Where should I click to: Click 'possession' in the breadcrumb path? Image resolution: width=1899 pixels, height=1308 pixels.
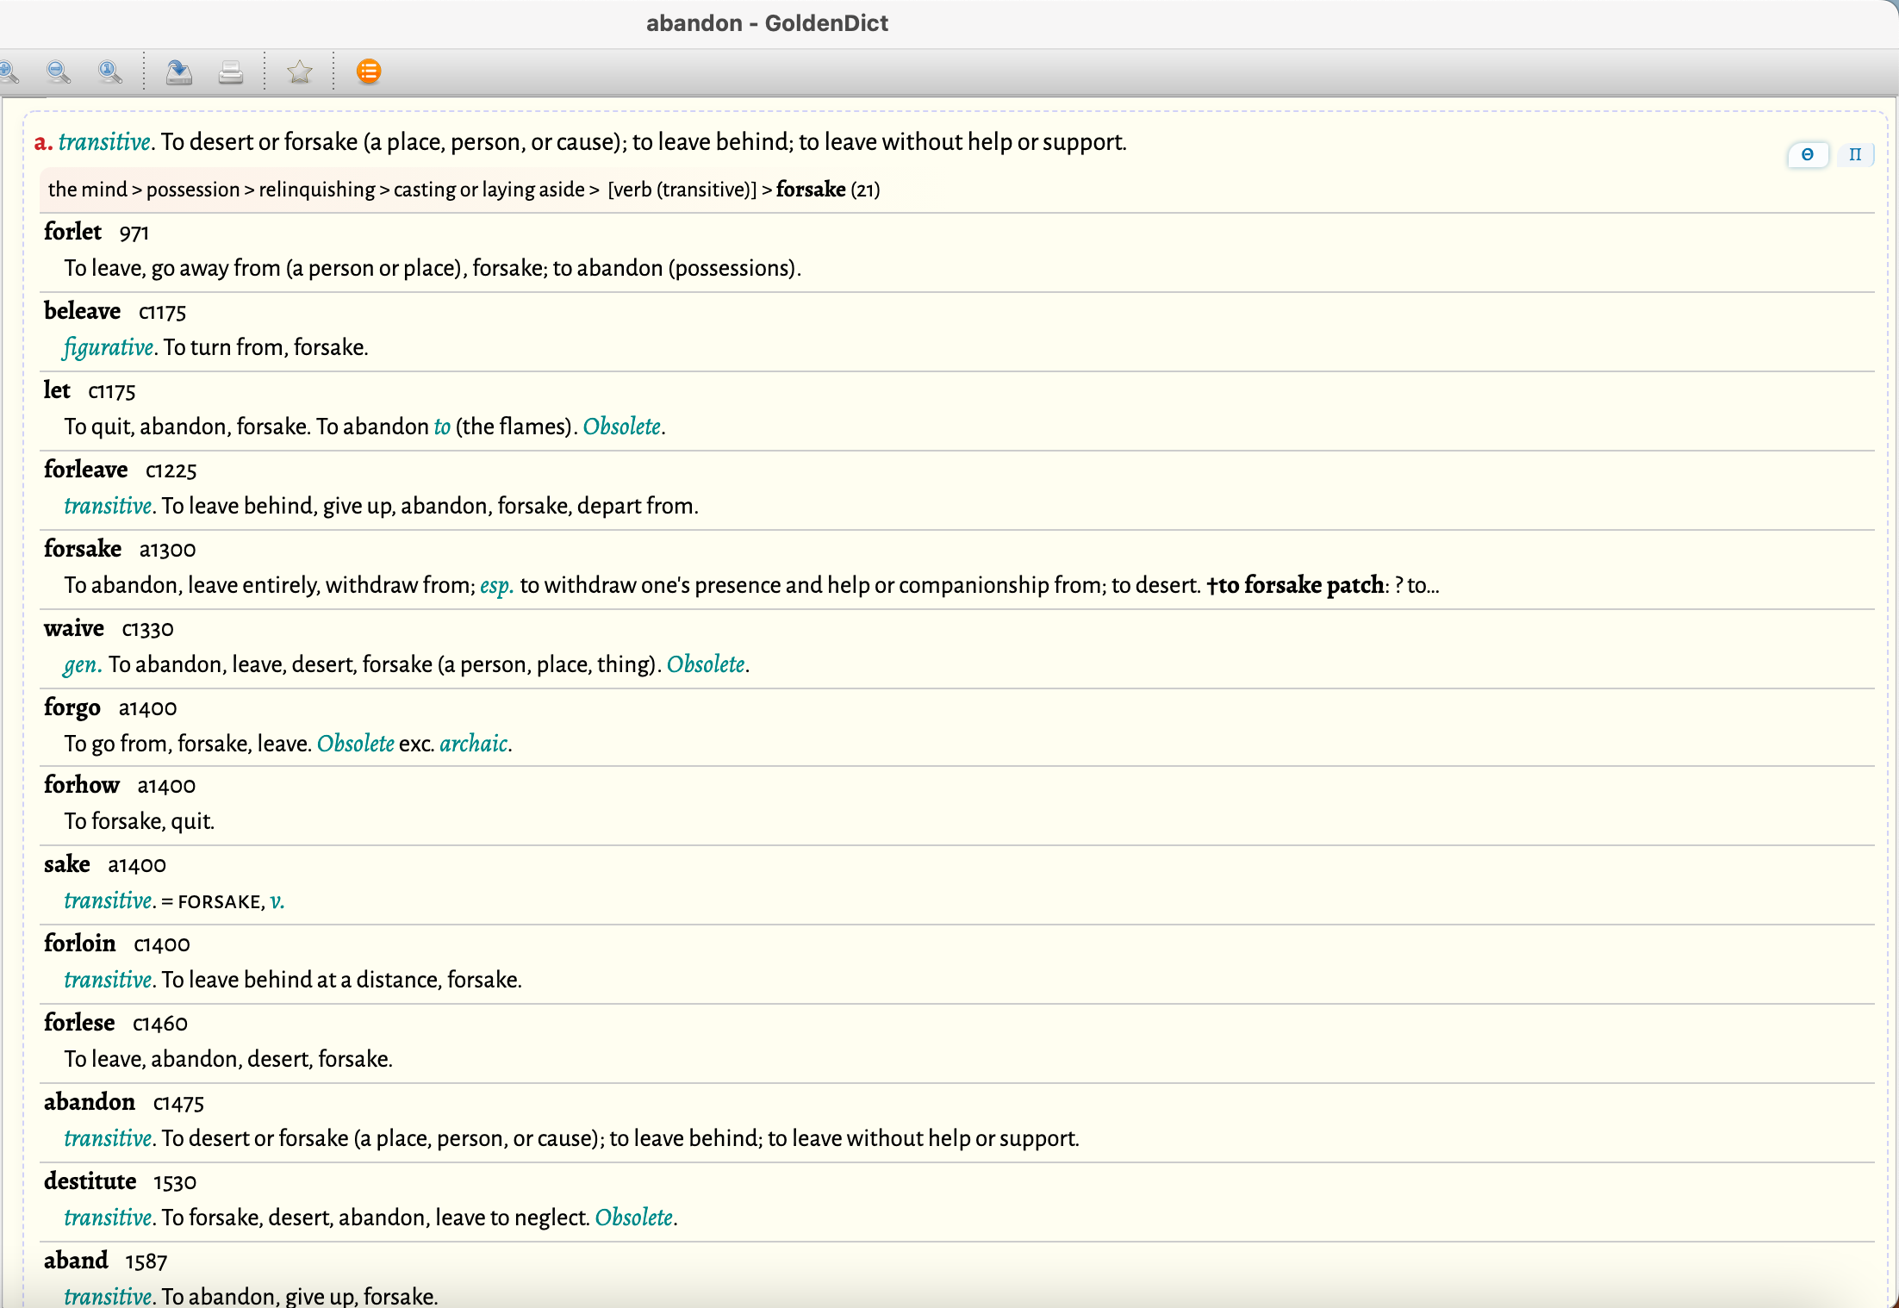tap(193, 190)
